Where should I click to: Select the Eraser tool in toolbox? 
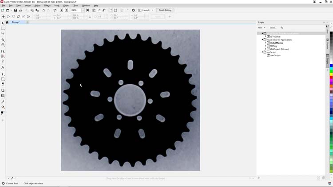3,84
